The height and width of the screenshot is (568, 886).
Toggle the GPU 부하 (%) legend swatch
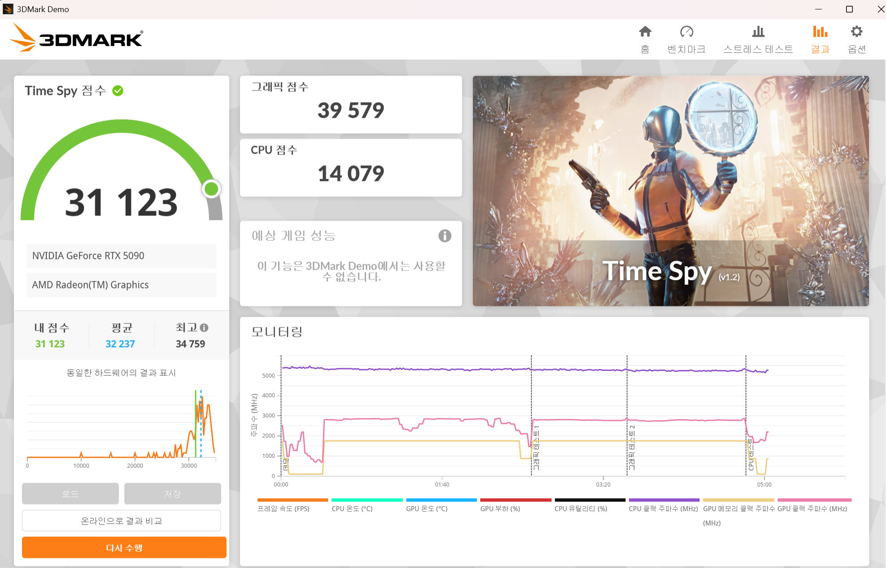[x=515, y=500]
